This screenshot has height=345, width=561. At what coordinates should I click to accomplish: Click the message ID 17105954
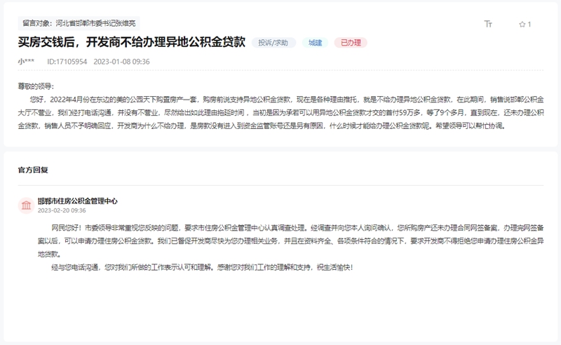pyautogui.click(x=67, y=62)
